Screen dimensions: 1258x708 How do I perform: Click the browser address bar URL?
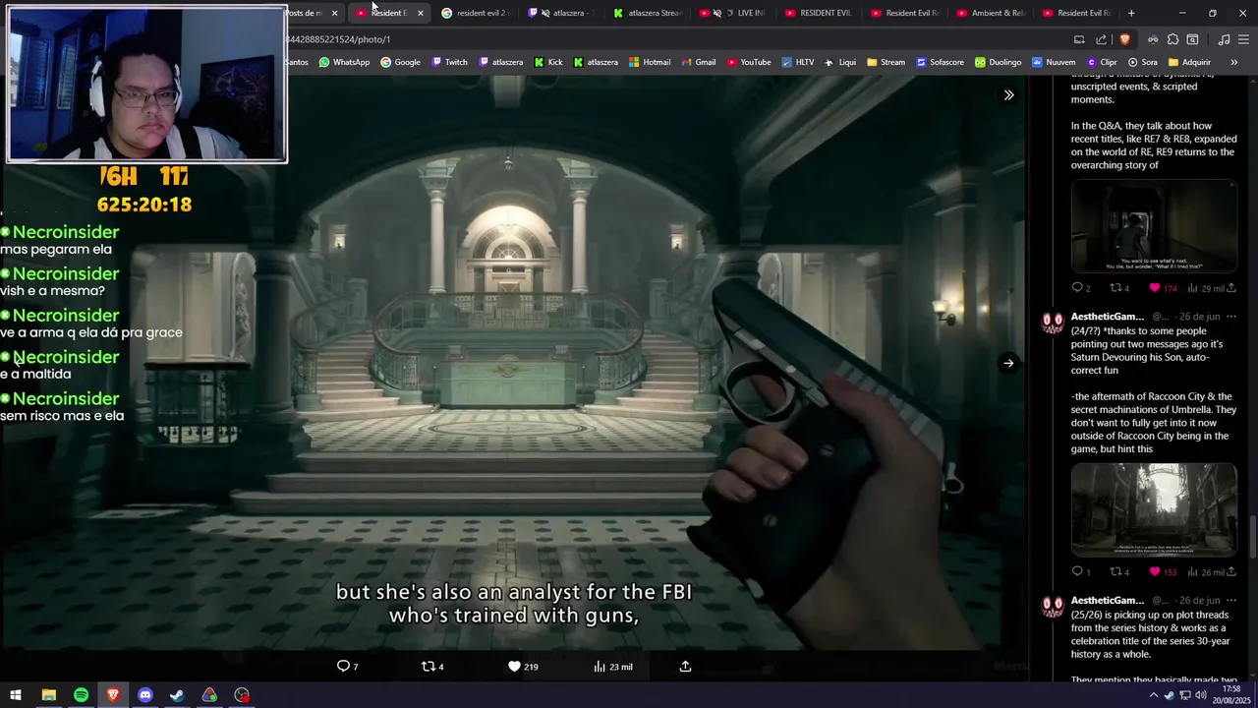pyautogui.click(x=338, y=39)
